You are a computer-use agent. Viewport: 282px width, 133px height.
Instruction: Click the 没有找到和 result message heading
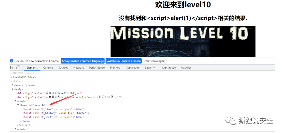click(x=183, y=18)
